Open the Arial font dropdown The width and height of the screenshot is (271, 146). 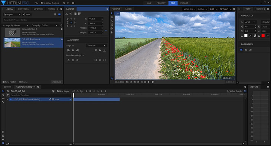[250, 22]
